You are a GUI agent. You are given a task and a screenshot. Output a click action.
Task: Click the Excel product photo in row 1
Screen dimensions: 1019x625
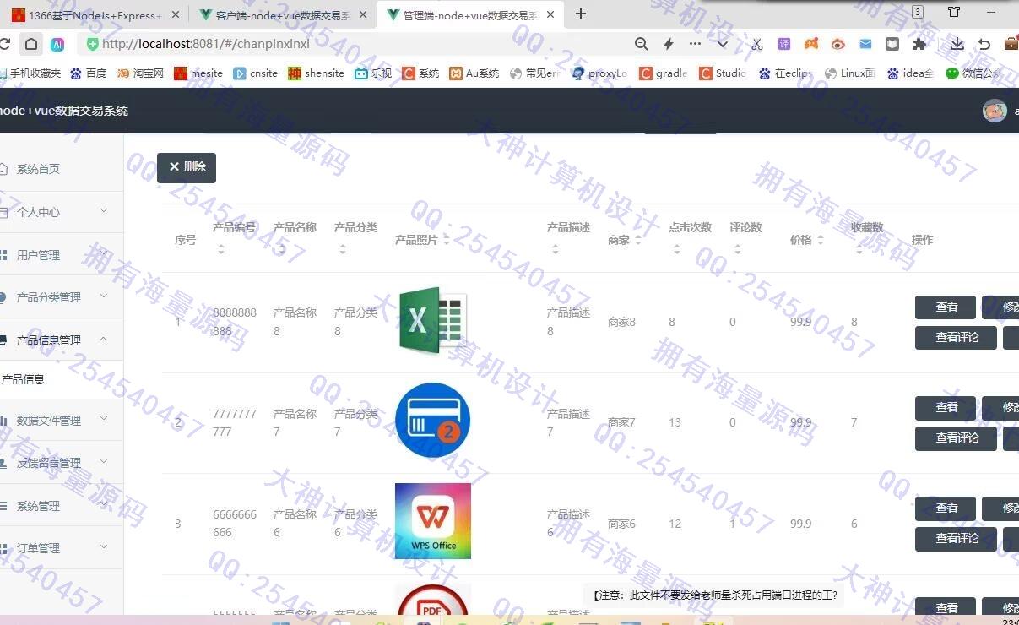432,321
